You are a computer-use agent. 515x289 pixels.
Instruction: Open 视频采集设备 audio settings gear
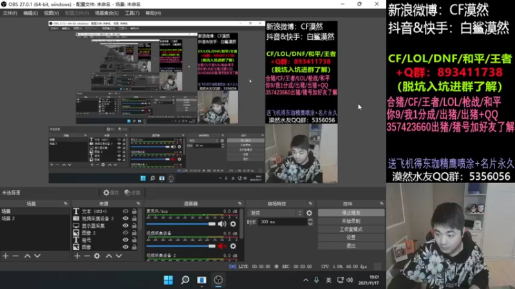tap(233, 246)
